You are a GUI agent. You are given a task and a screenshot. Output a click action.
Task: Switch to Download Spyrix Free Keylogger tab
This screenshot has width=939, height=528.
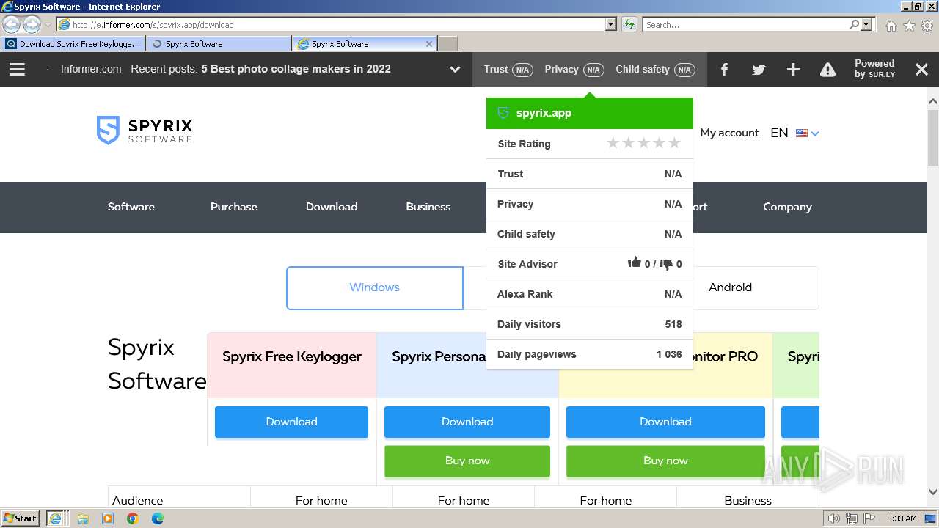pyautogui.click(x=73, y=44)
